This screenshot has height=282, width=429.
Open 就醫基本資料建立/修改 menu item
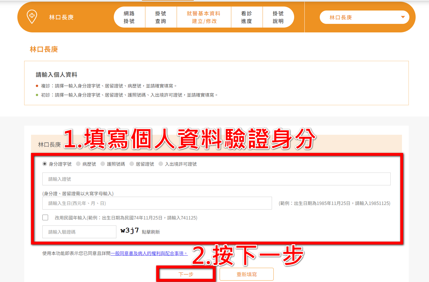pos(204,17)
